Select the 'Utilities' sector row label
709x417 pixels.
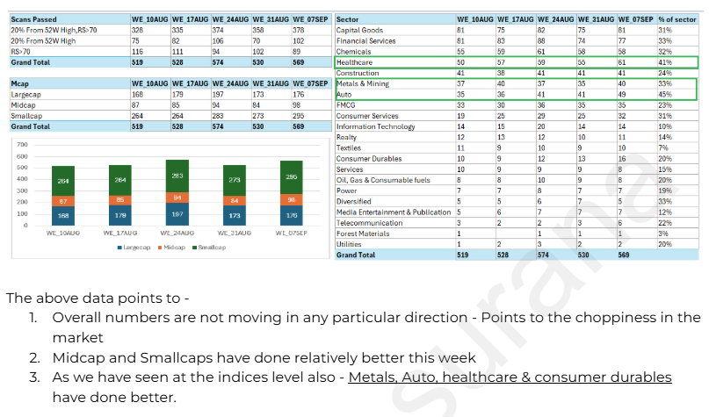[x=349, y=244]
